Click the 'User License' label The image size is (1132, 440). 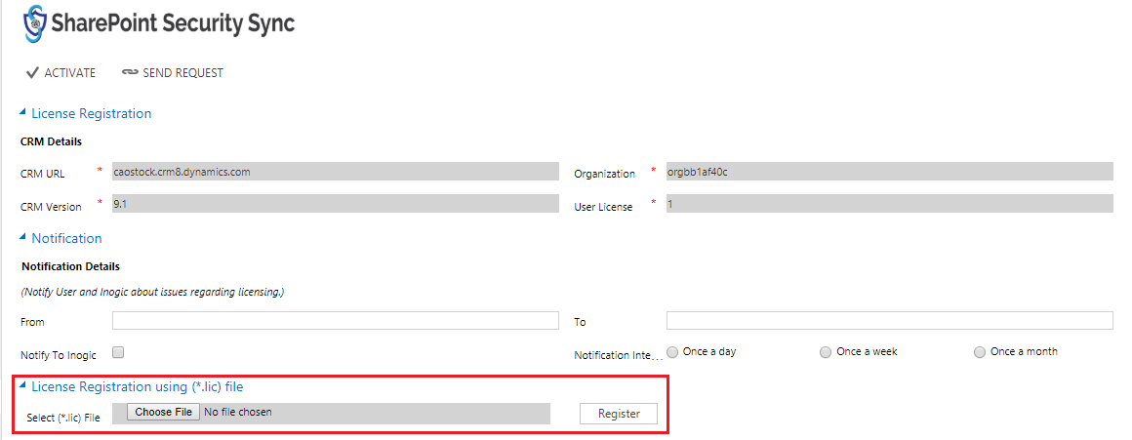pos(603,207)
